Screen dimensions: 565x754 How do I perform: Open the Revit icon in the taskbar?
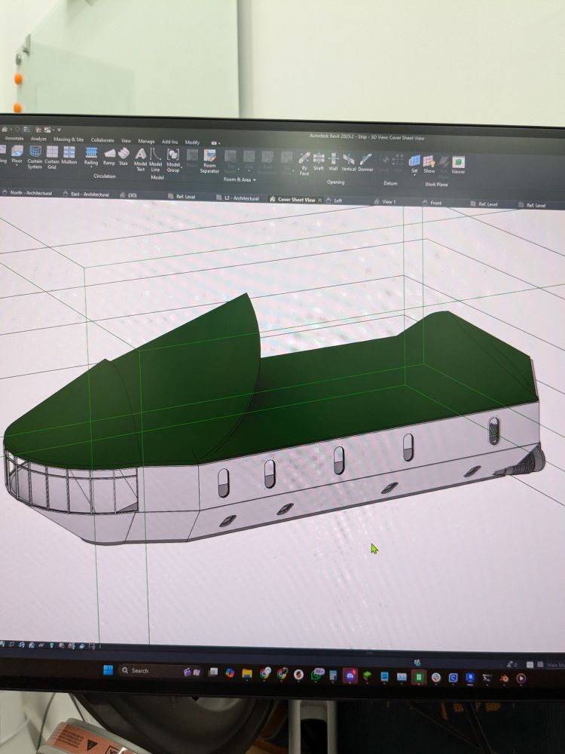(x=470, y=678)
